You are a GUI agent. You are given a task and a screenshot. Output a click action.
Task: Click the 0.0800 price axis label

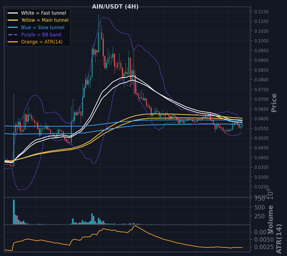261,80
